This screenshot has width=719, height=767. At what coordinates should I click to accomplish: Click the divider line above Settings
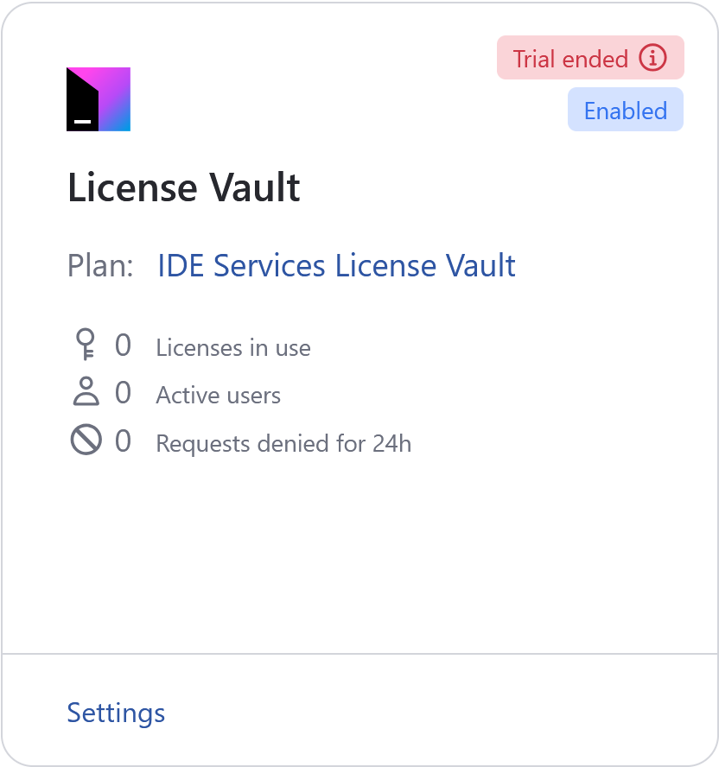[359, 654]
